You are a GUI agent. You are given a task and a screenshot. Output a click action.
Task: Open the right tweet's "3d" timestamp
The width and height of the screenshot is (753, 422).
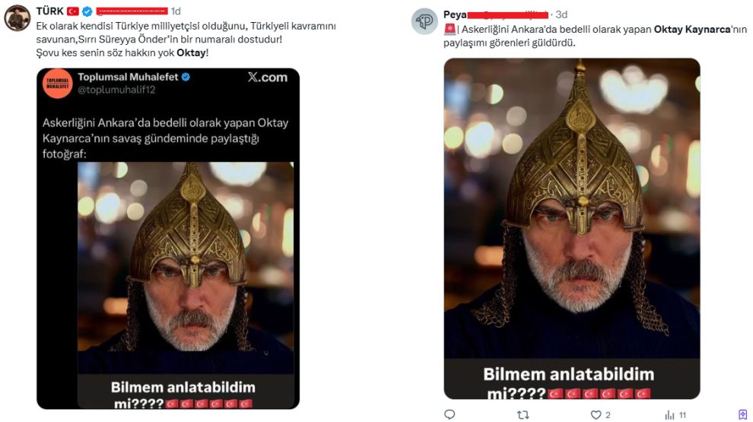tap(561, 14)
